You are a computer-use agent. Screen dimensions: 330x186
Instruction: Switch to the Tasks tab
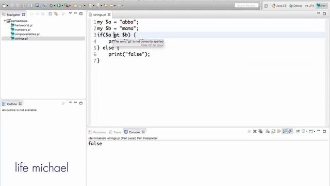pyautogui.click(x=115, y=132)
